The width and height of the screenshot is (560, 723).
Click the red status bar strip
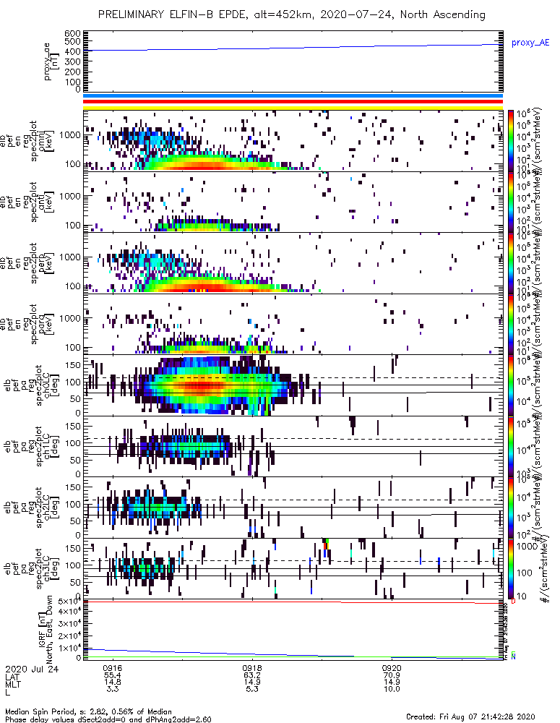[293, 102]
